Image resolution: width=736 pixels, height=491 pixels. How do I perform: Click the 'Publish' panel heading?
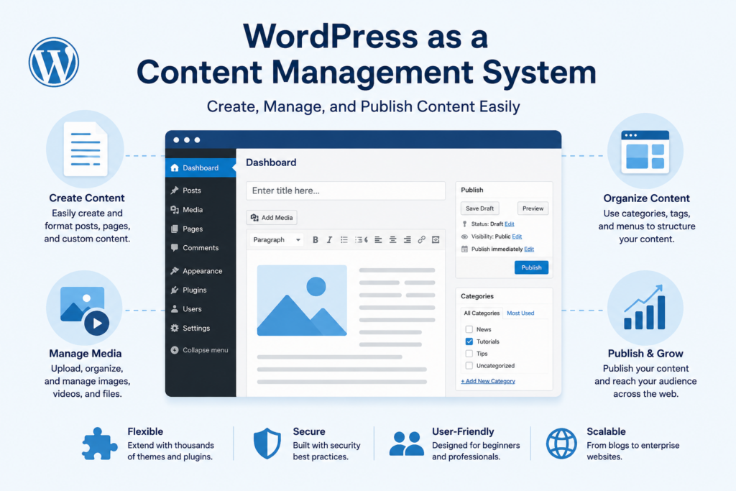[x=471, y=190]
